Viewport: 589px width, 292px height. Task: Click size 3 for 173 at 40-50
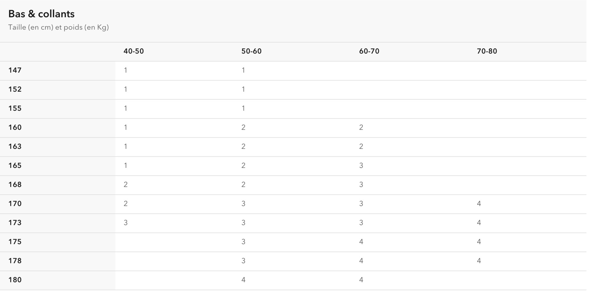(126, 223)
